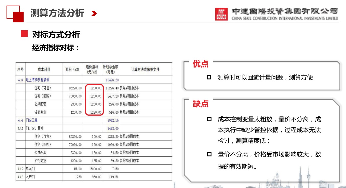Click the red chevron beside 测算方法分析

pos(94,14)
